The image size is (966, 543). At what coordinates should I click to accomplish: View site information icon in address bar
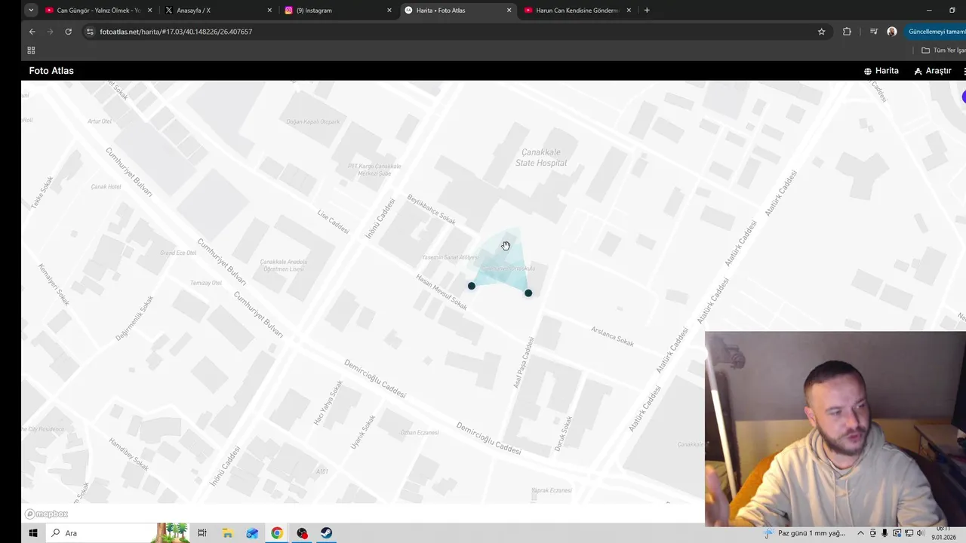pyautogui.click(x=90, y=32)
